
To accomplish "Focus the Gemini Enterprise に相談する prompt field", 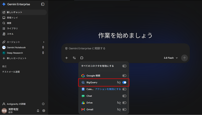I will point(125,48).
